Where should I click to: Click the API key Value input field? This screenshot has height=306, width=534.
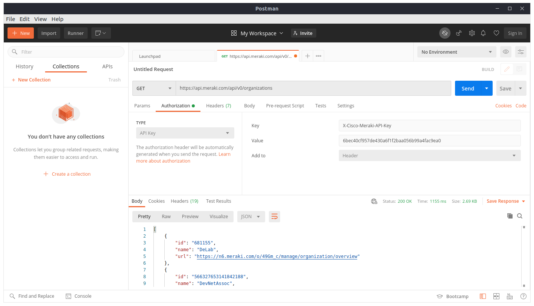click(429, 140)
